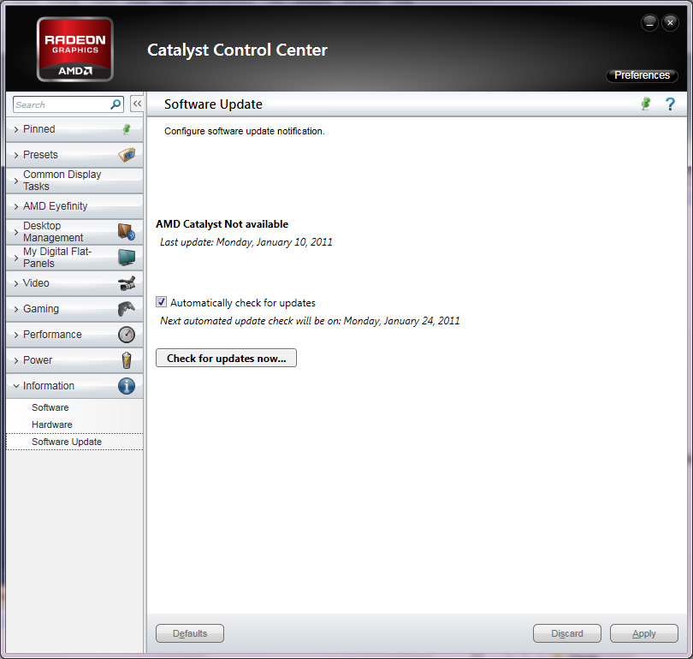693x659 pixels.
Task: Open the Hardware item under Information
Action: (51, 424)
